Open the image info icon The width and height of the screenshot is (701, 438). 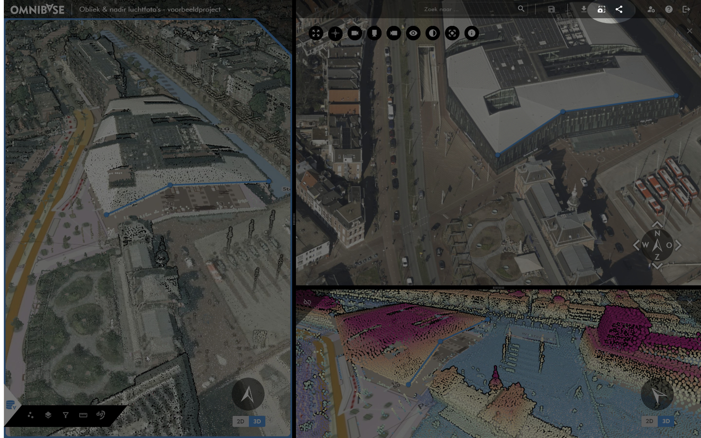point(472,33)
